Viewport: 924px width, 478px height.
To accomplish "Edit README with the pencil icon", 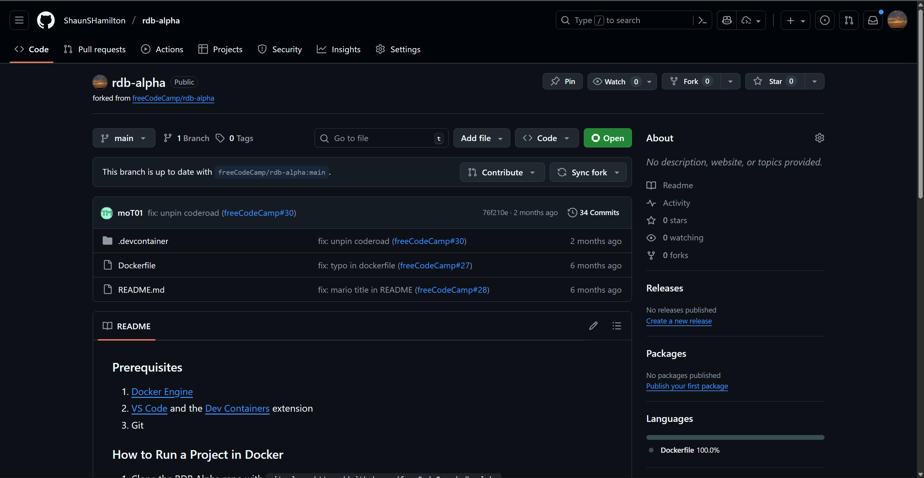I will coord(593,326).
